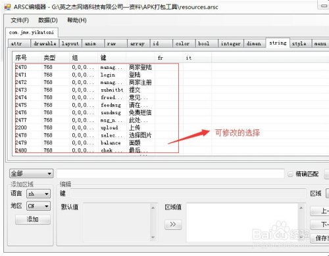Click the 类型 column header
This screenshot has width=329, height=256.
[x=55, y=58]
